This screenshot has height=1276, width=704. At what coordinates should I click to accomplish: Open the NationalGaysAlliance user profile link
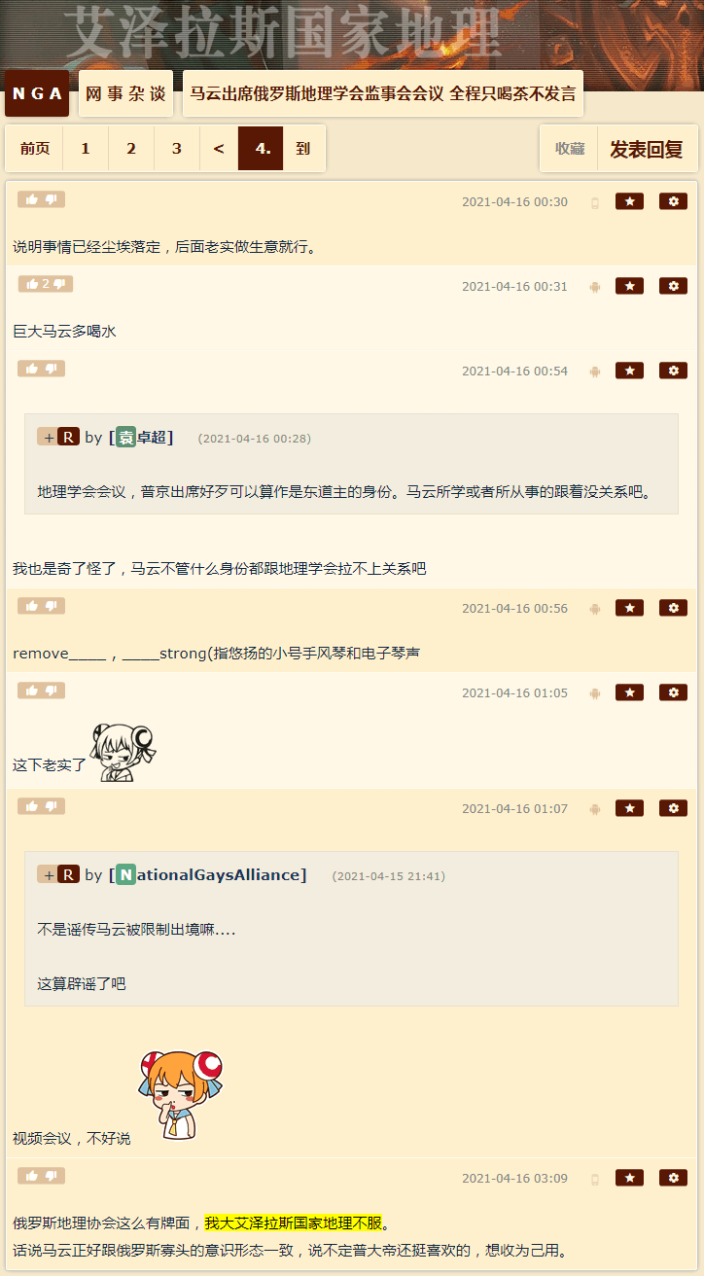point(211,875)
